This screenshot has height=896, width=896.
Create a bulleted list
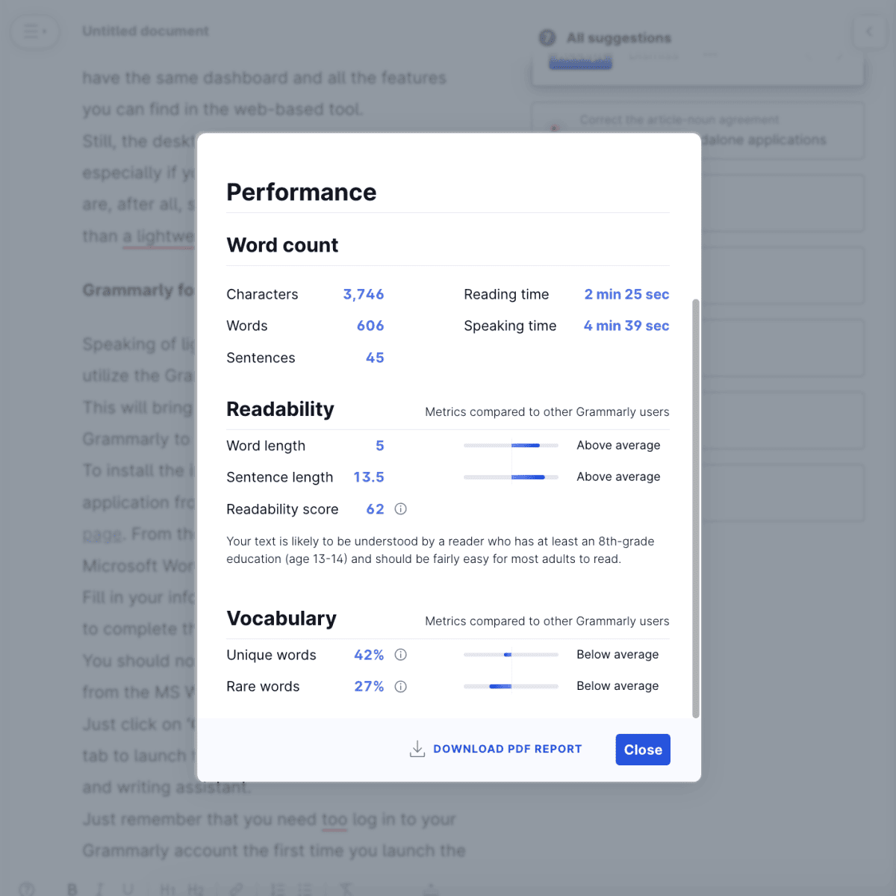305,888
